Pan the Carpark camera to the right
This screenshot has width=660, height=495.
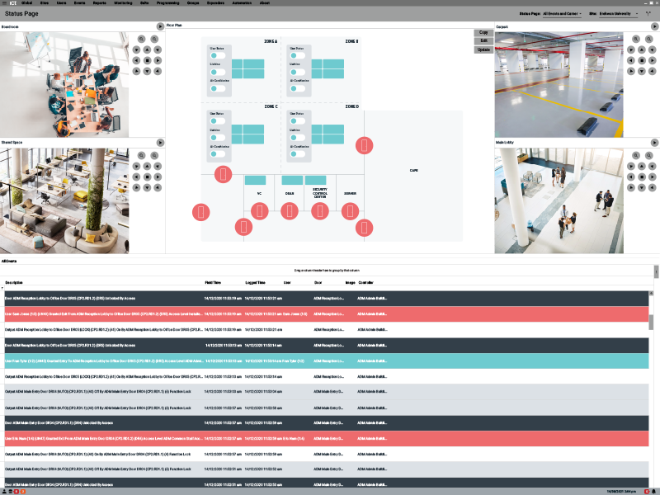pos(653,60)
